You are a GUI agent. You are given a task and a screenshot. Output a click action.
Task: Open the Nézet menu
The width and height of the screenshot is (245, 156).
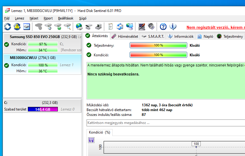point(34,18)
